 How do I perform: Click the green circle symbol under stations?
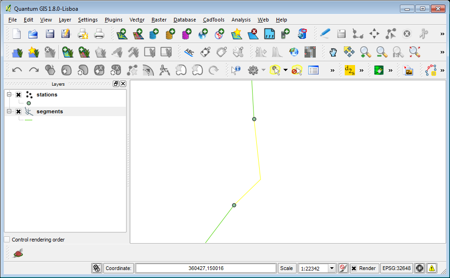29,103
